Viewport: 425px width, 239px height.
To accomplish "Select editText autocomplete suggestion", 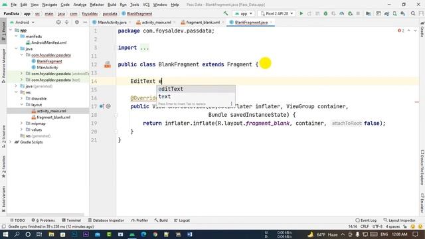I will point(196,89).
